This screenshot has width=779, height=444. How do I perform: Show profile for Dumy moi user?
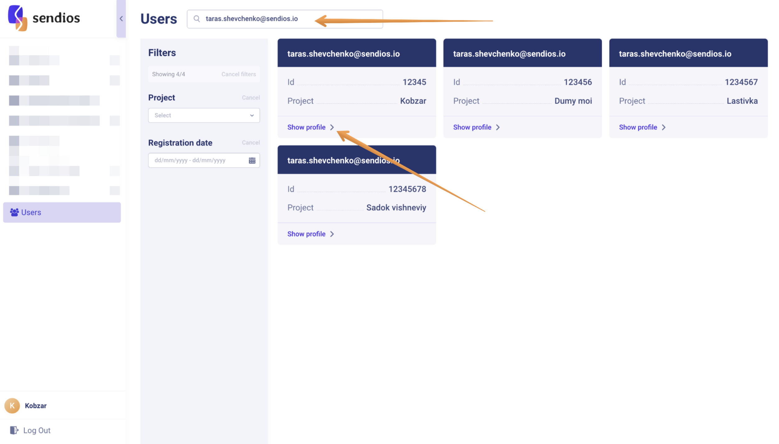point(472,127)
